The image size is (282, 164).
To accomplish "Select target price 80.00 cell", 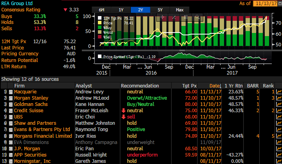I will [x=191, y=104].
